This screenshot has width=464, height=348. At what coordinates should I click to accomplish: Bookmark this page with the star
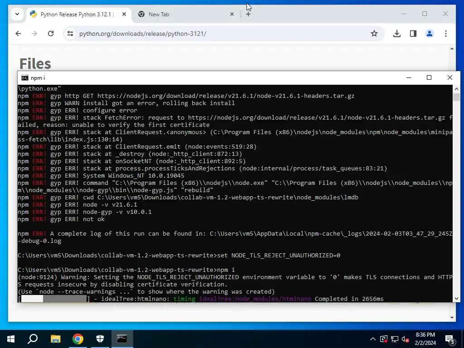tap(374, 34)
